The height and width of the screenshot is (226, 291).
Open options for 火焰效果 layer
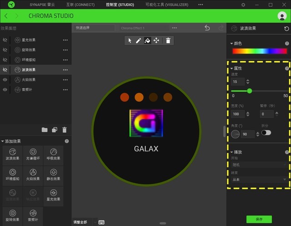[x=65, y=80]
